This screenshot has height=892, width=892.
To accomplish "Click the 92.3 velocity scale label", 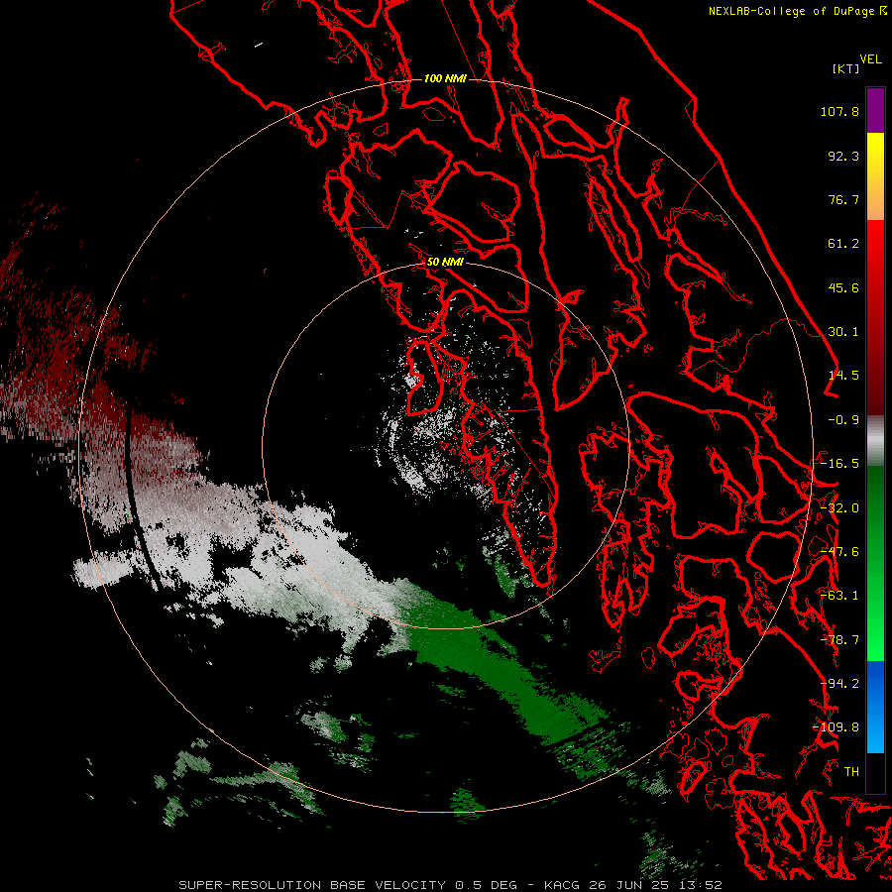I will [x=843, y=156].
